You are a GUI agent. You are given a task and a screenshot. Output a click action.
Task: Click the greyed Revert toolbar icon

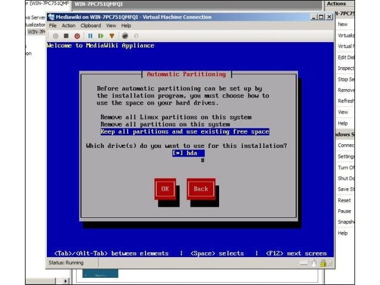[136, 36]
